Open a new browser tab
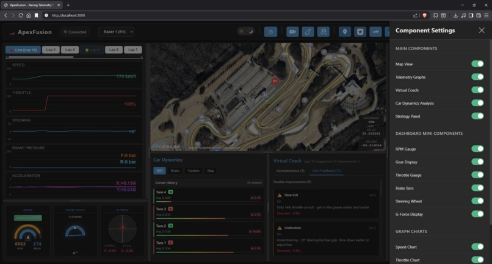The width and height of the screenshot is (492, 264). (68, 5)
